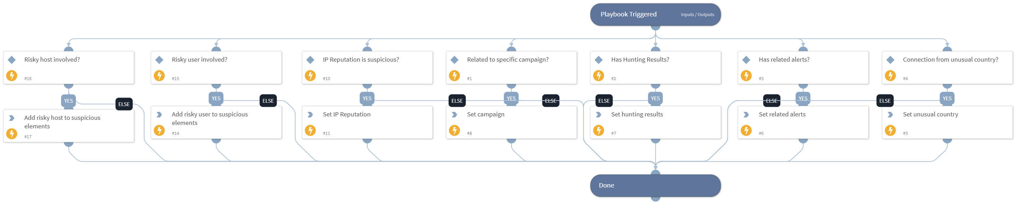Click the chevron icon on Set related alerts

pos(746,115)
